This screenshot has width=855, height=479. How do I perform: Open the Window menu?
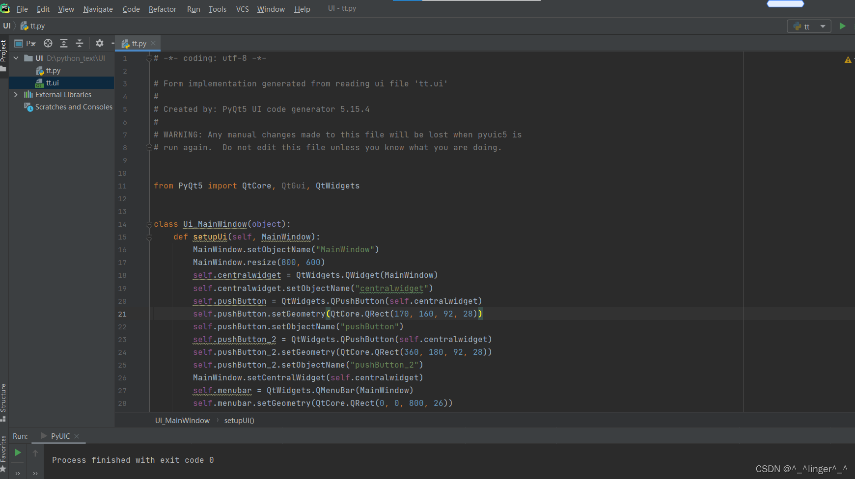coord(271,9)
